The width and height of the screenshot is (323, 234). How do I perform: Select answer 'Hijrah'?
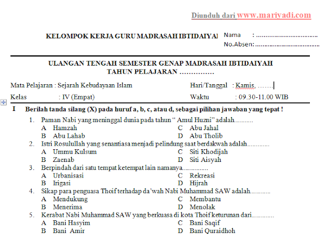pos(198,183)
